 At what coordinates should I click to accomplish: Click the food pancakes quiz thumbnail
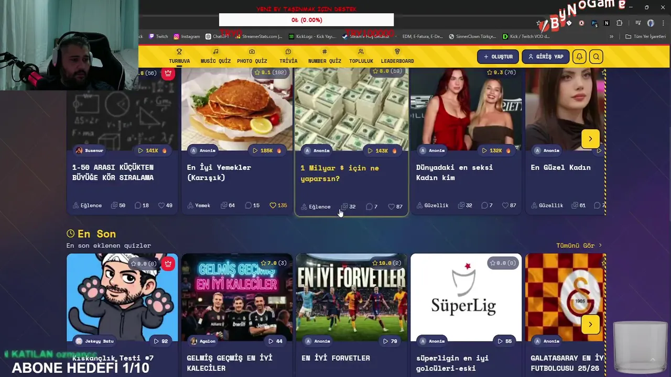point(237,110)
